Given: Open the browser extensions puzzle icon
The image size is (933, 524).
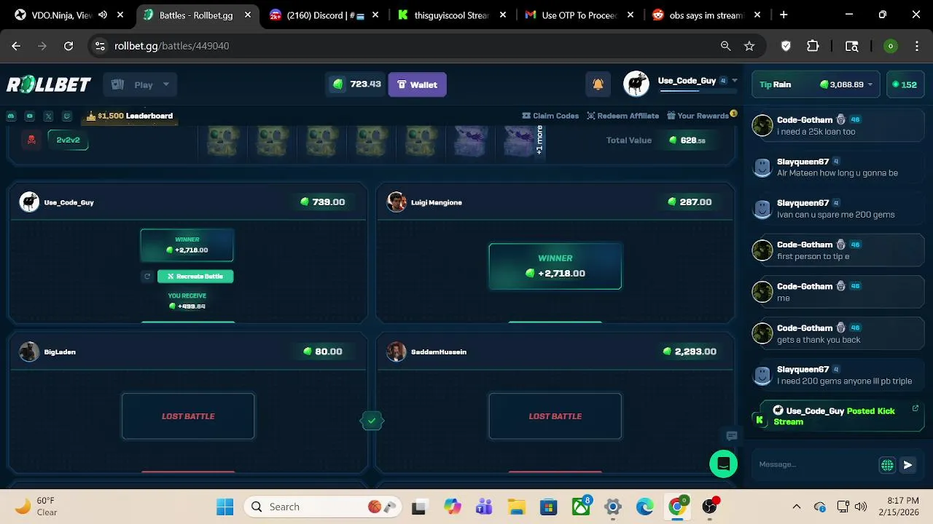Looking at the screenshot, I should click(813, 46).
